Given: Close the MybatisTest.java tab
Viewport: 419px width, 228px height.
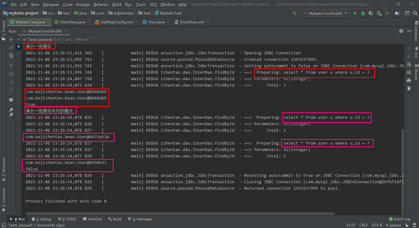Looking at the screenshot, I should [49, 22].
